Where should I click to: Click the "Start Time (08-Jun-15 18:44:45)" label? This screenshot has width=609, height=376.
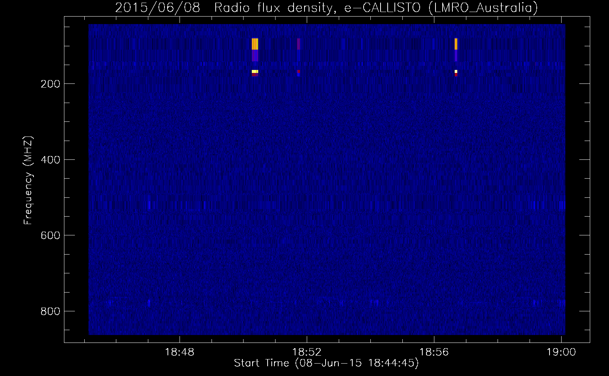tap(326, 363)
